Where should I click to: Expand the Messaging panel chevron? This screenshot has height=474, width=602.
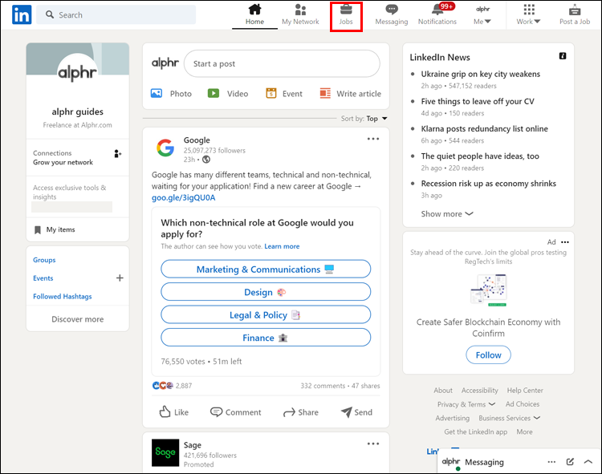click(x=588, y=462)
